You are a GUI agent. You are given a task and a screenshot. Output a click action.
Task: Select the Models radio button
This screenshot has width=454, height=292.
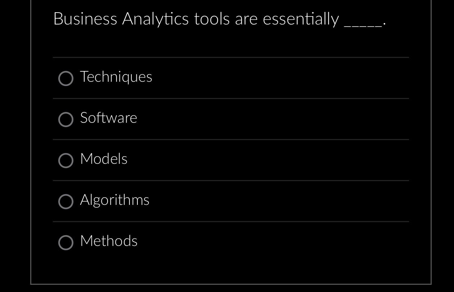point(66,161)
